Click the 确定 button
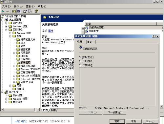Viewport: 164px width, 124px height. coord(117,121)
